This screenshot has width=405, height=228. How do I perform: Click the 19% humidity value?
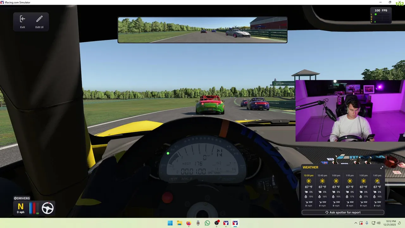point(311,197)
